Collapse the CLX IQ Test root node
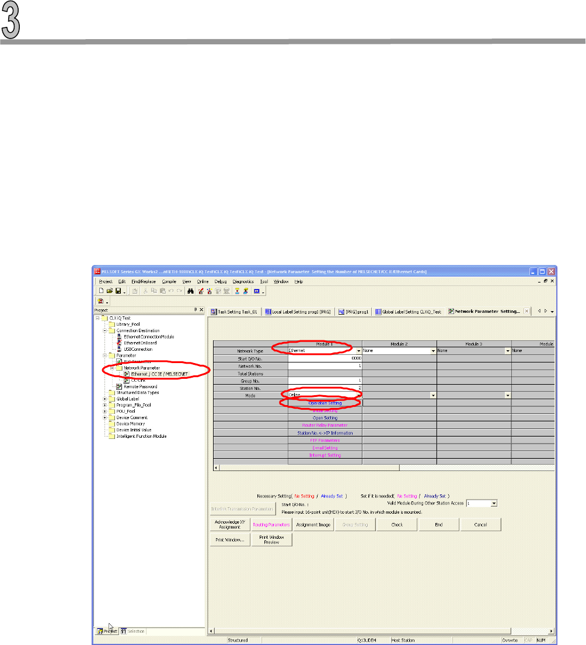586x645 pixels. 97,318
